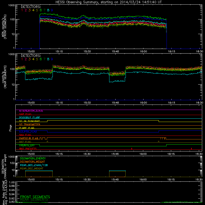Click REAR SEGMENTS label in livetime plot

(x=34, y=200)
